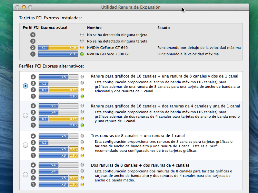Click the x1/x16 lane bar next to GeForce GT 640
The height and width of the screenshot is (193, 258).
58,48
